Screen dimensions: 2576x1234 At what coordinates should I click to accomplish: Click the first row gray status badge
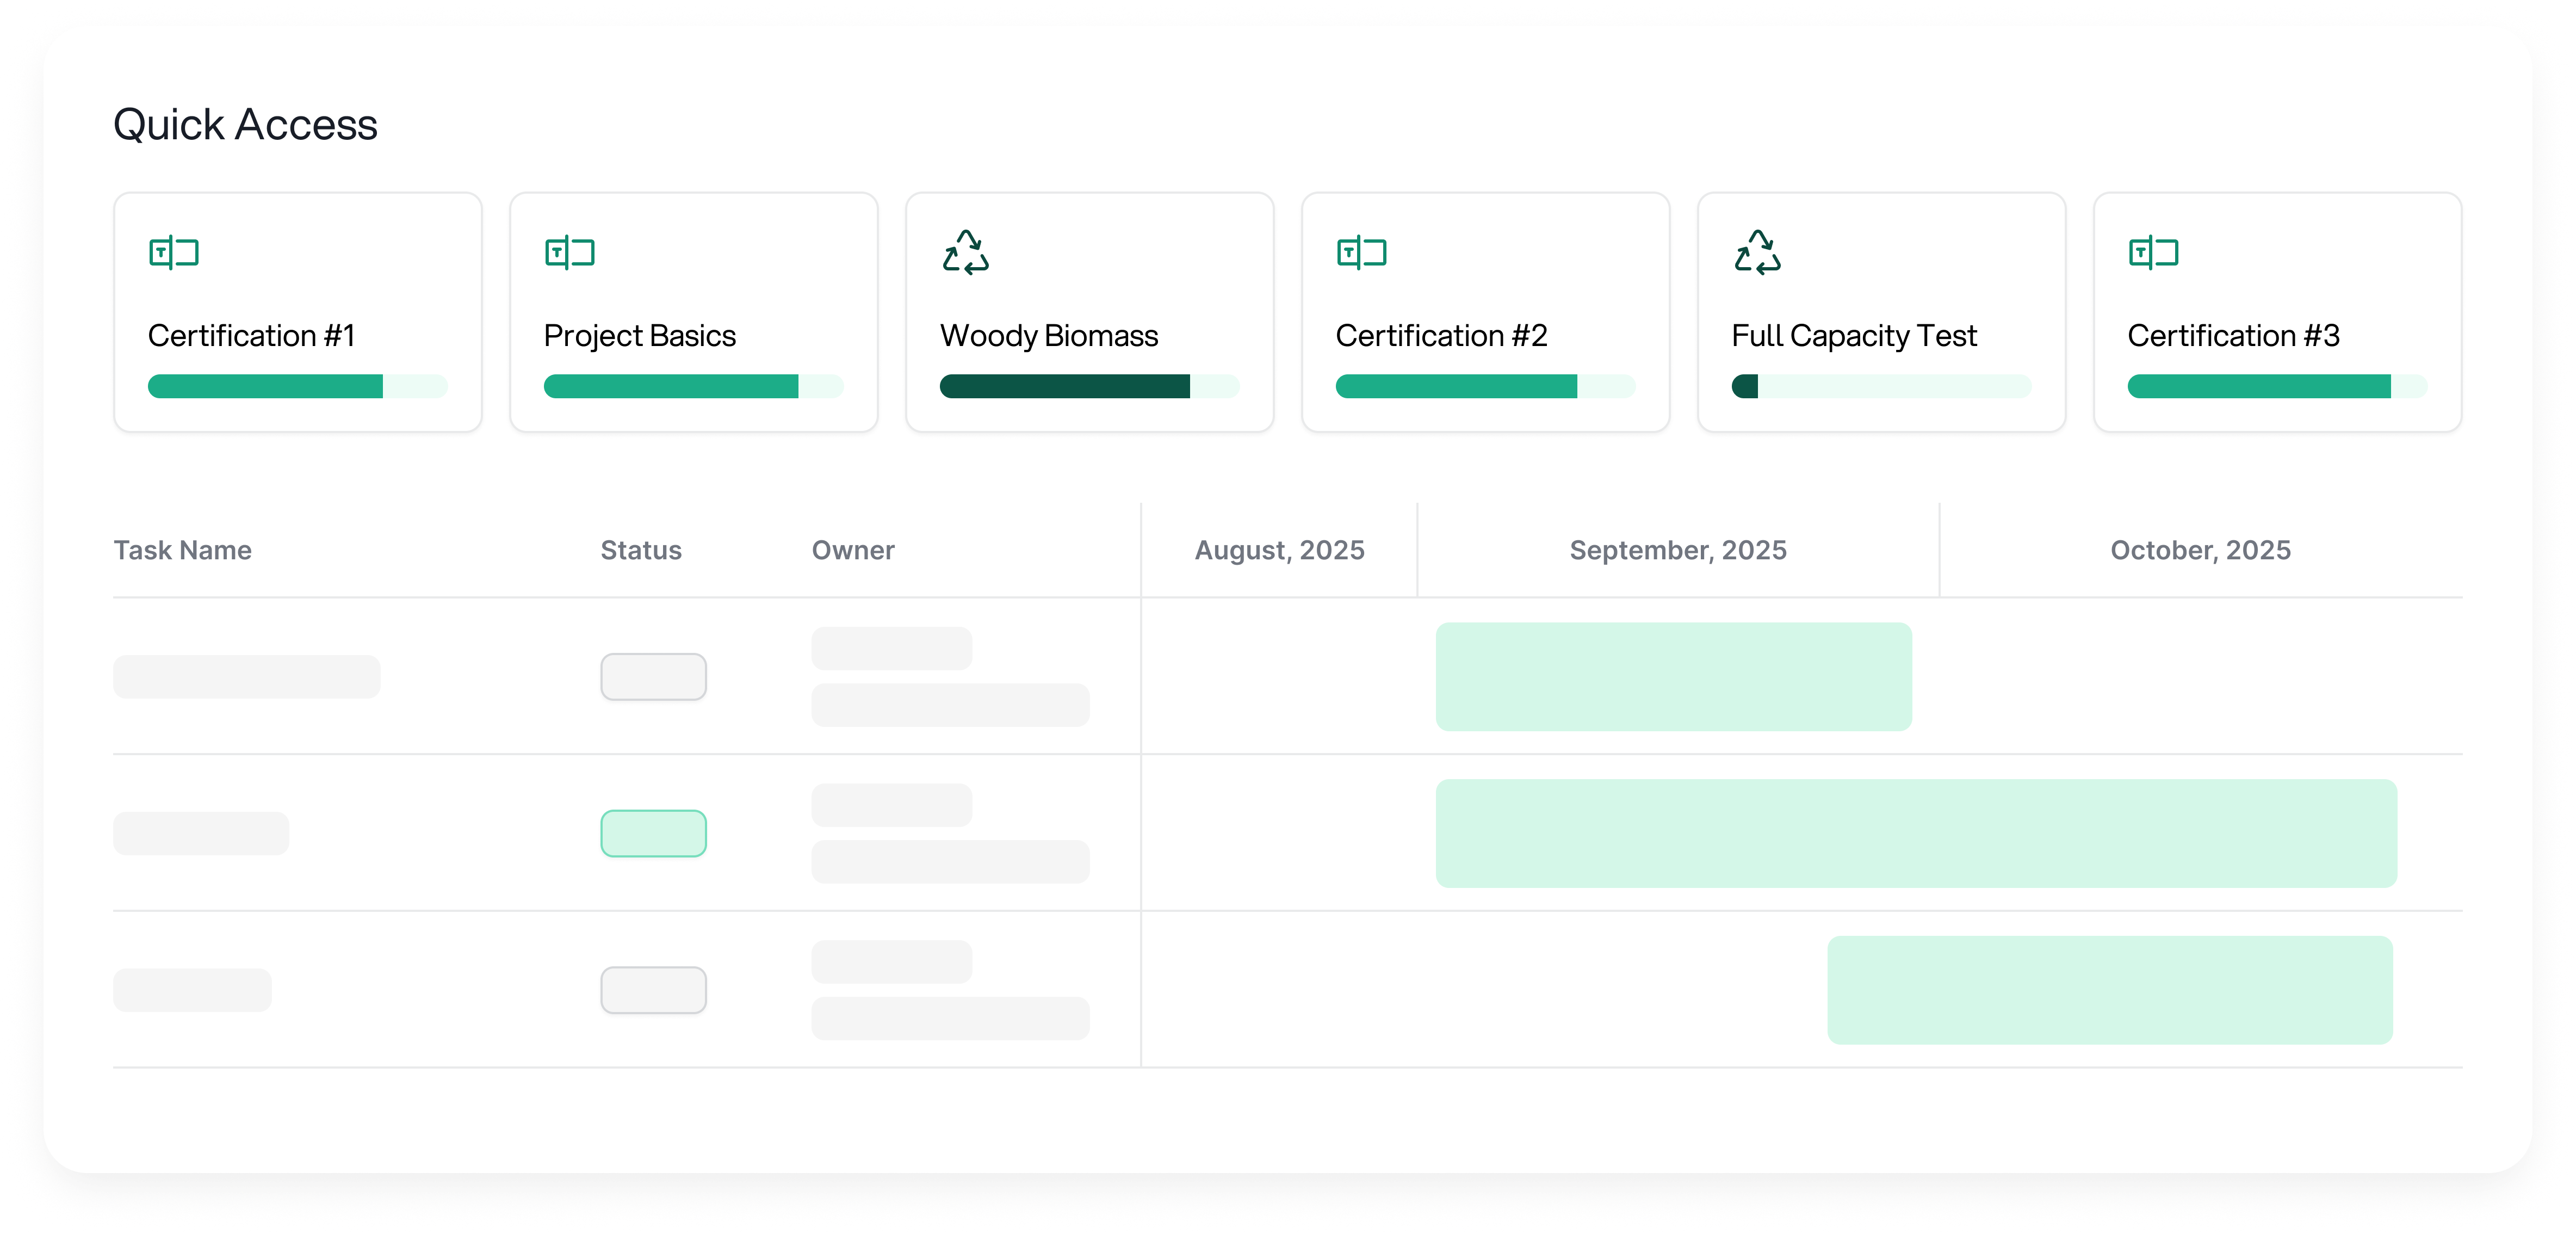653,677
